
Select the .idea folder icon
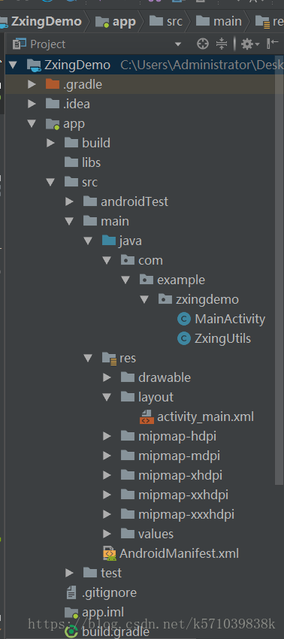coord(52,104)
